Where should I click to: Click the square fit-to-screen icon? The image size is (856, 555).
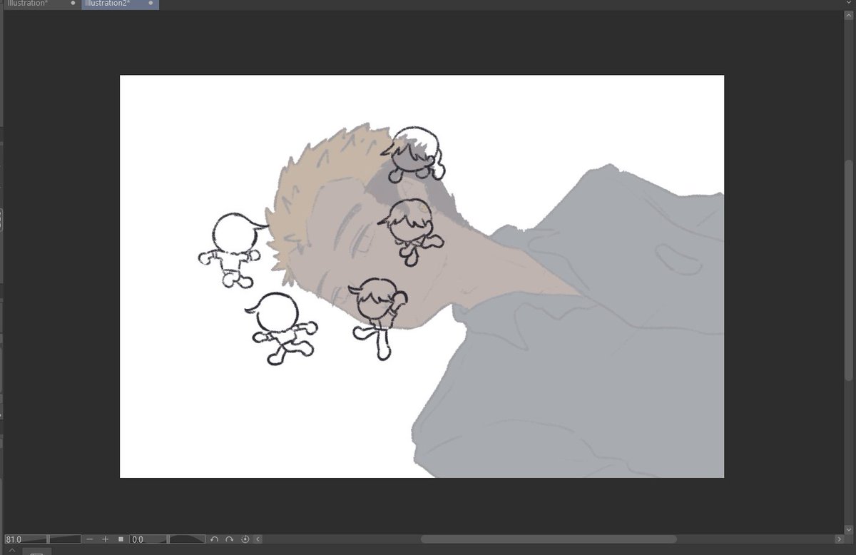coord(121,540)
